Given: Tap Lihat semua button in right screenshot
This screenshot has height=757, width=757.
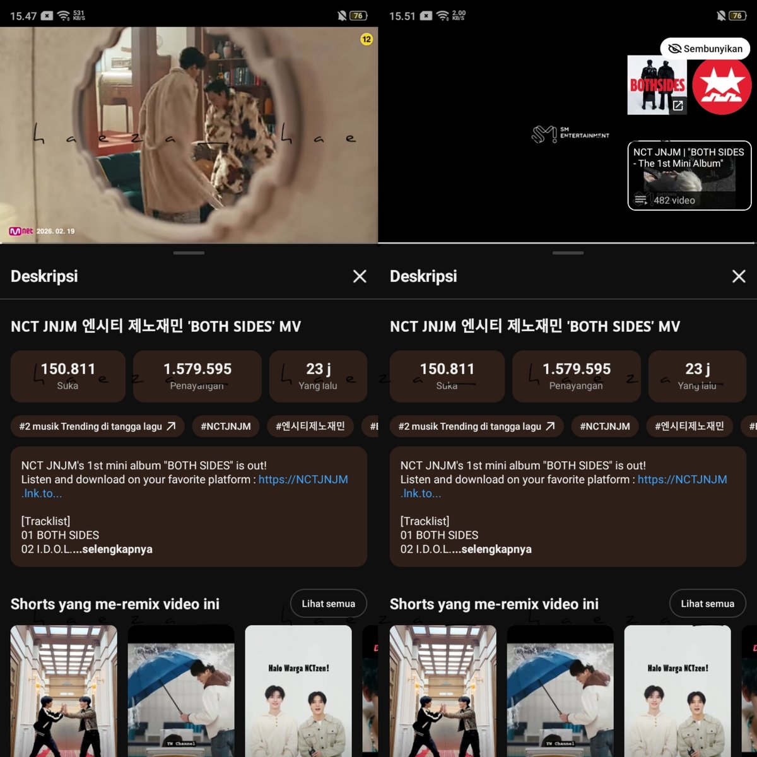Looking at the screenshot, I should 707,604.
